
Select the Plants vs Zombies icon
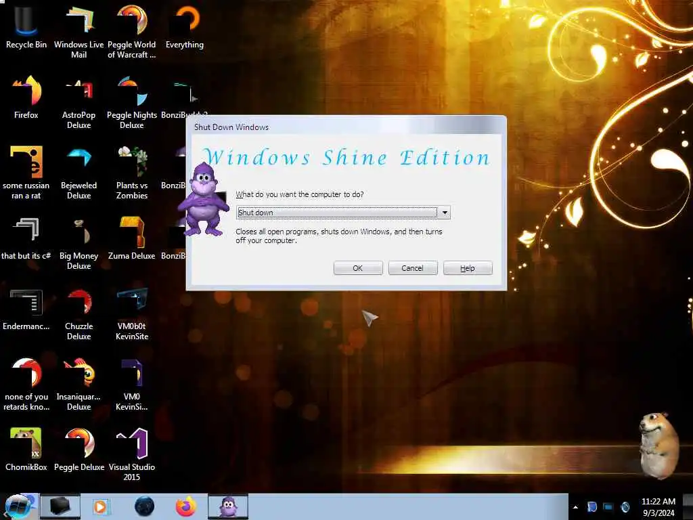(132, 173)
